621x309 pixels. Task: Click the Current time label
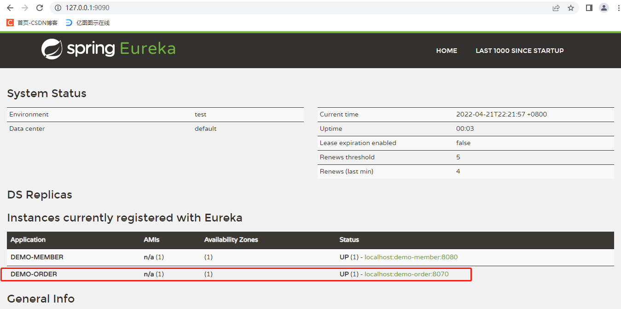tap(339, 114)
